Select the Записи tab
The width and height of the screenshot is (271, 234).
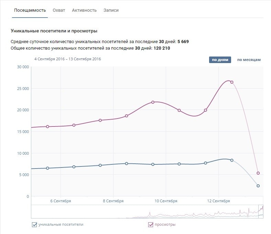click(111, 10)
